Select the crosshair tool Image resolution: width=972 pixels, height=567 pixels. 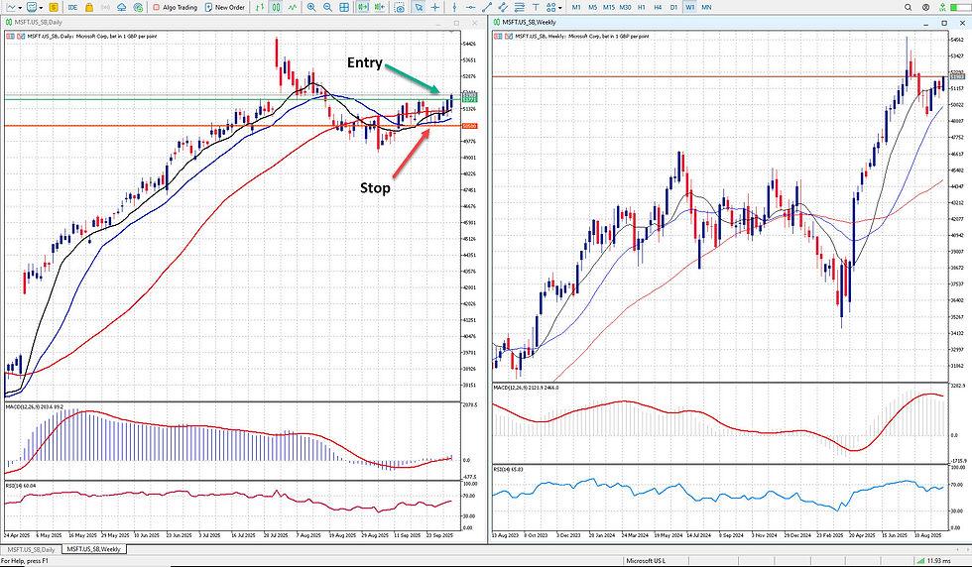point(435,8)
